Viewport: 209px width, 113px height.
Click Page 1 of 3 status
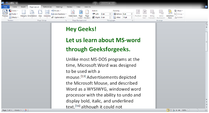(7, 110)
